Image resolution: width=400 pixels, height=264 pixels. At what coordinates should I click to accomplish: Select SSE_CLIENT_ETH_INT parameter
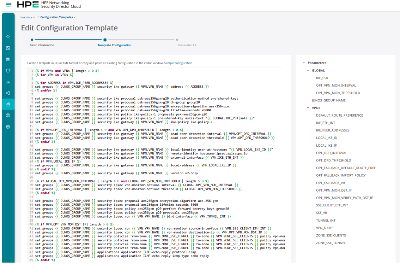point(332,205)
